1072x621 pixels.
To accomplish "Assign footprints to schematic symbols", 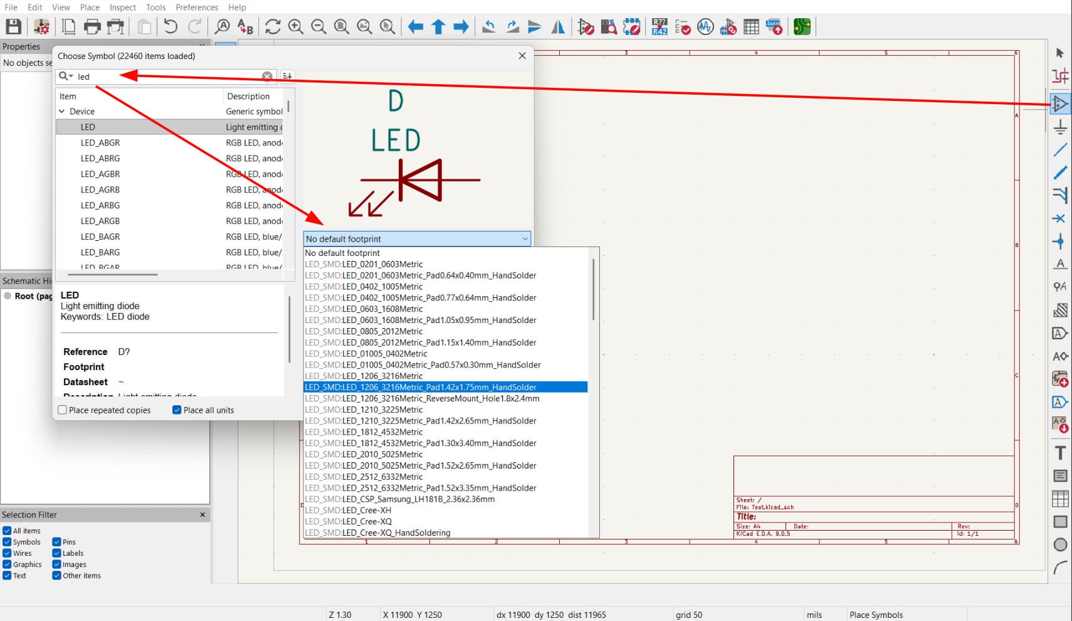I will [727, 27].
